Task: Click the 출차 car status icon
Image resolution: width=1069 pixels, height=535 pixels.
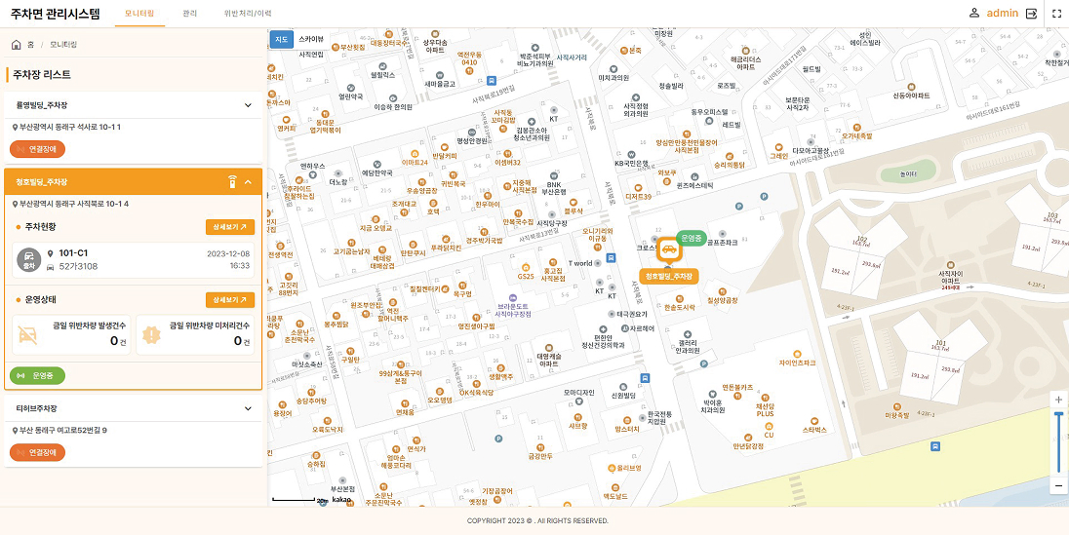Action: tap(28, 259)
